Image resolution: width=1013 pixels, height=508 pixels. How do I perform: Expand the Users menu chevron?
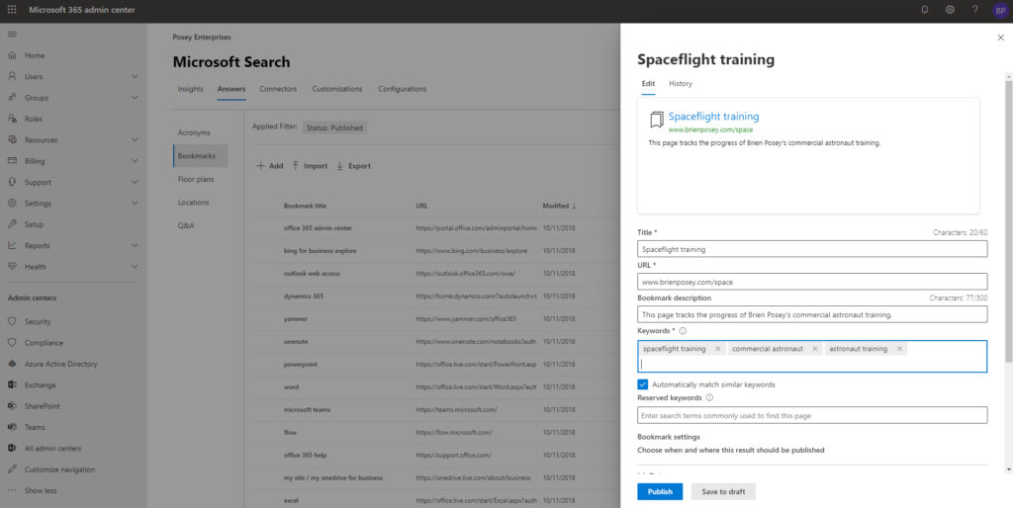tap(135, 76)
